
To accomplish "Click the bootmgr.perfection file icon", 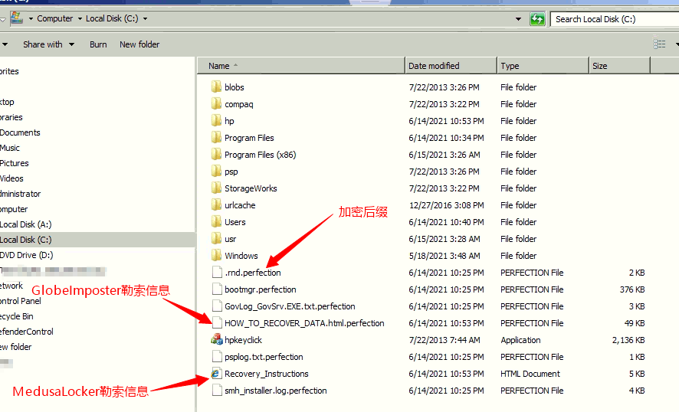I will (x=217, y=289).
